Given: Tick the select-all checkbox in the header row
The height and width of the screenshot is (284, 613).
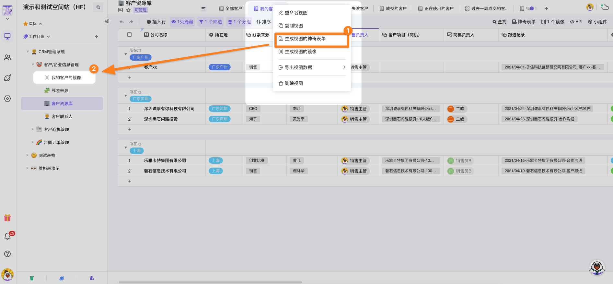Looking at the screenshot, I should (x=130, y=35).
